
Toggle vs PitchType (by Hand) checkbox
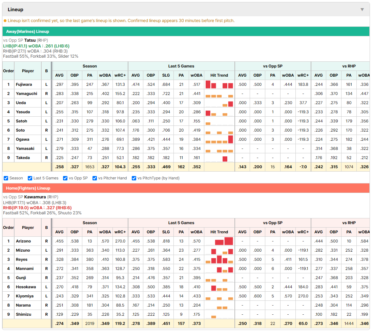coord(134,178)
